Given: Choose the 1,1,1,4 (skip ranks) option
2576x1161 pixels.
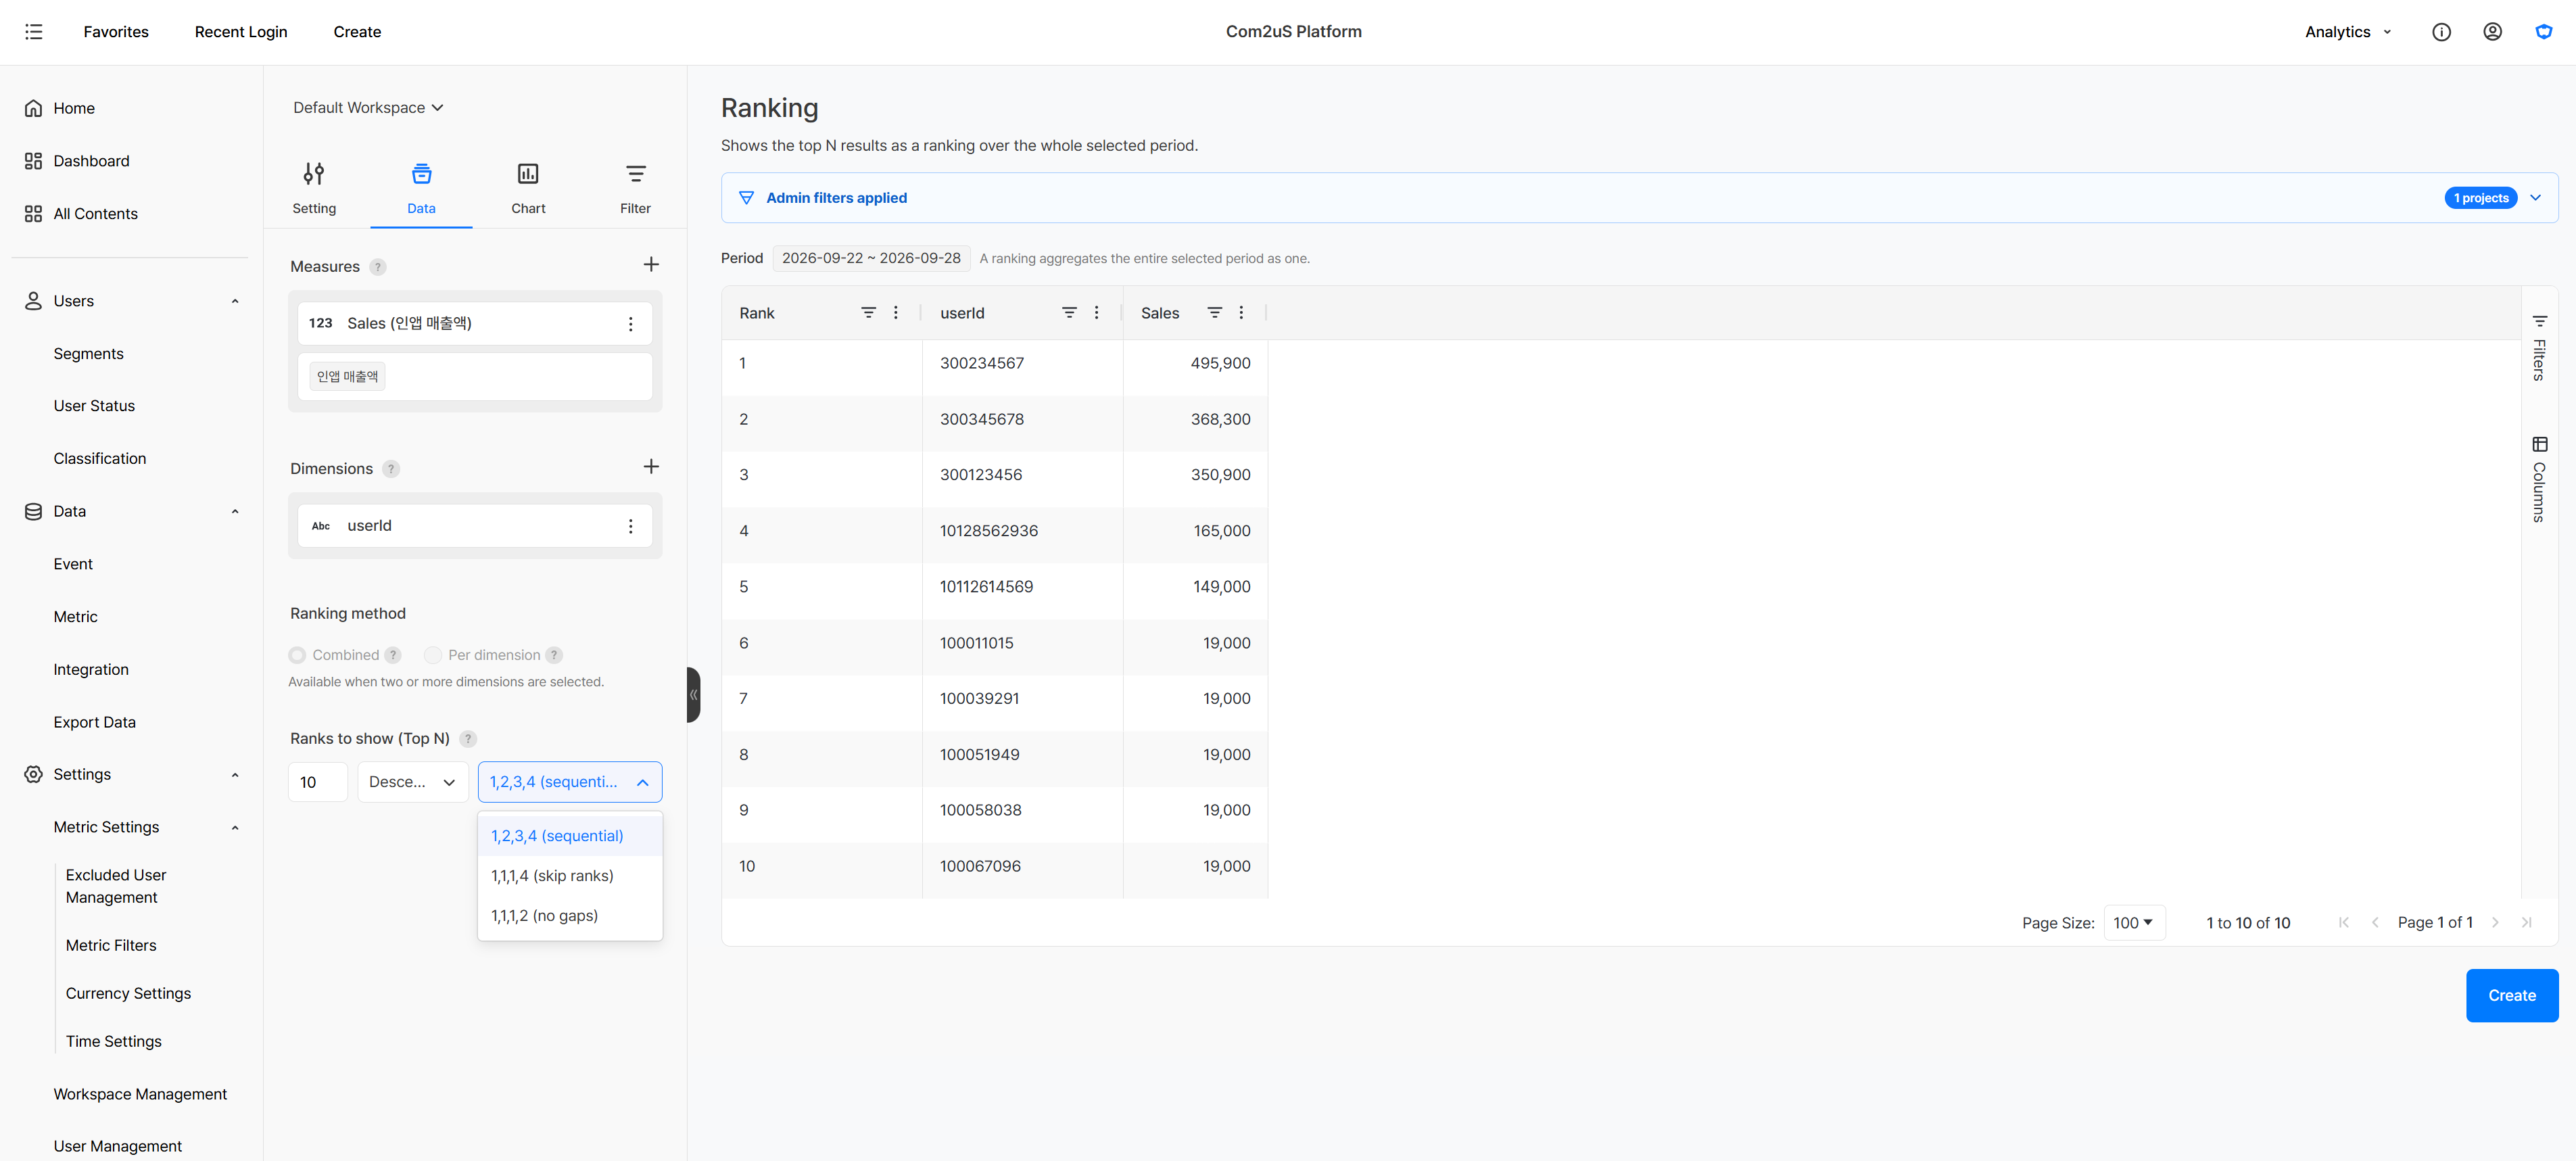Looking at the screenshot, I should pyautogui.click(x=570, y=876).
